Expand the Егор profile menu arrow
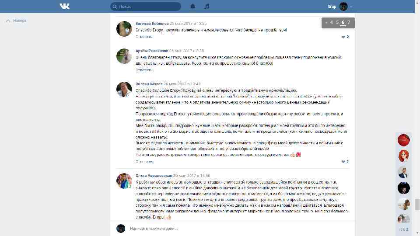420x236 pixels. point(351,7)
